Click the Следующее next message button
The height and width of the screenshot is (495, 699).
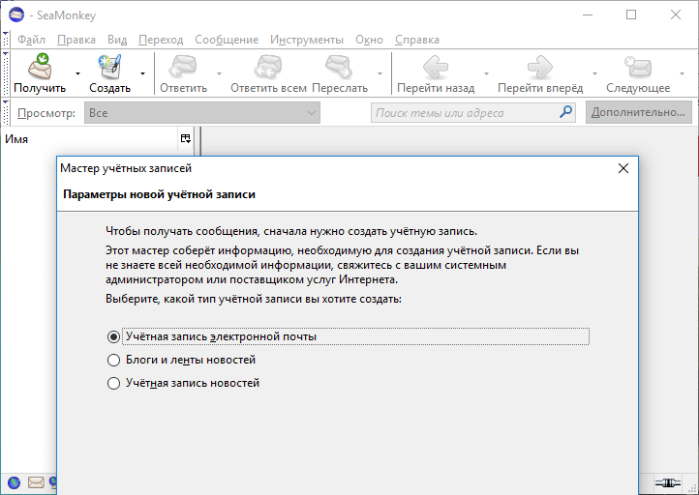click(x=638, y=73)
